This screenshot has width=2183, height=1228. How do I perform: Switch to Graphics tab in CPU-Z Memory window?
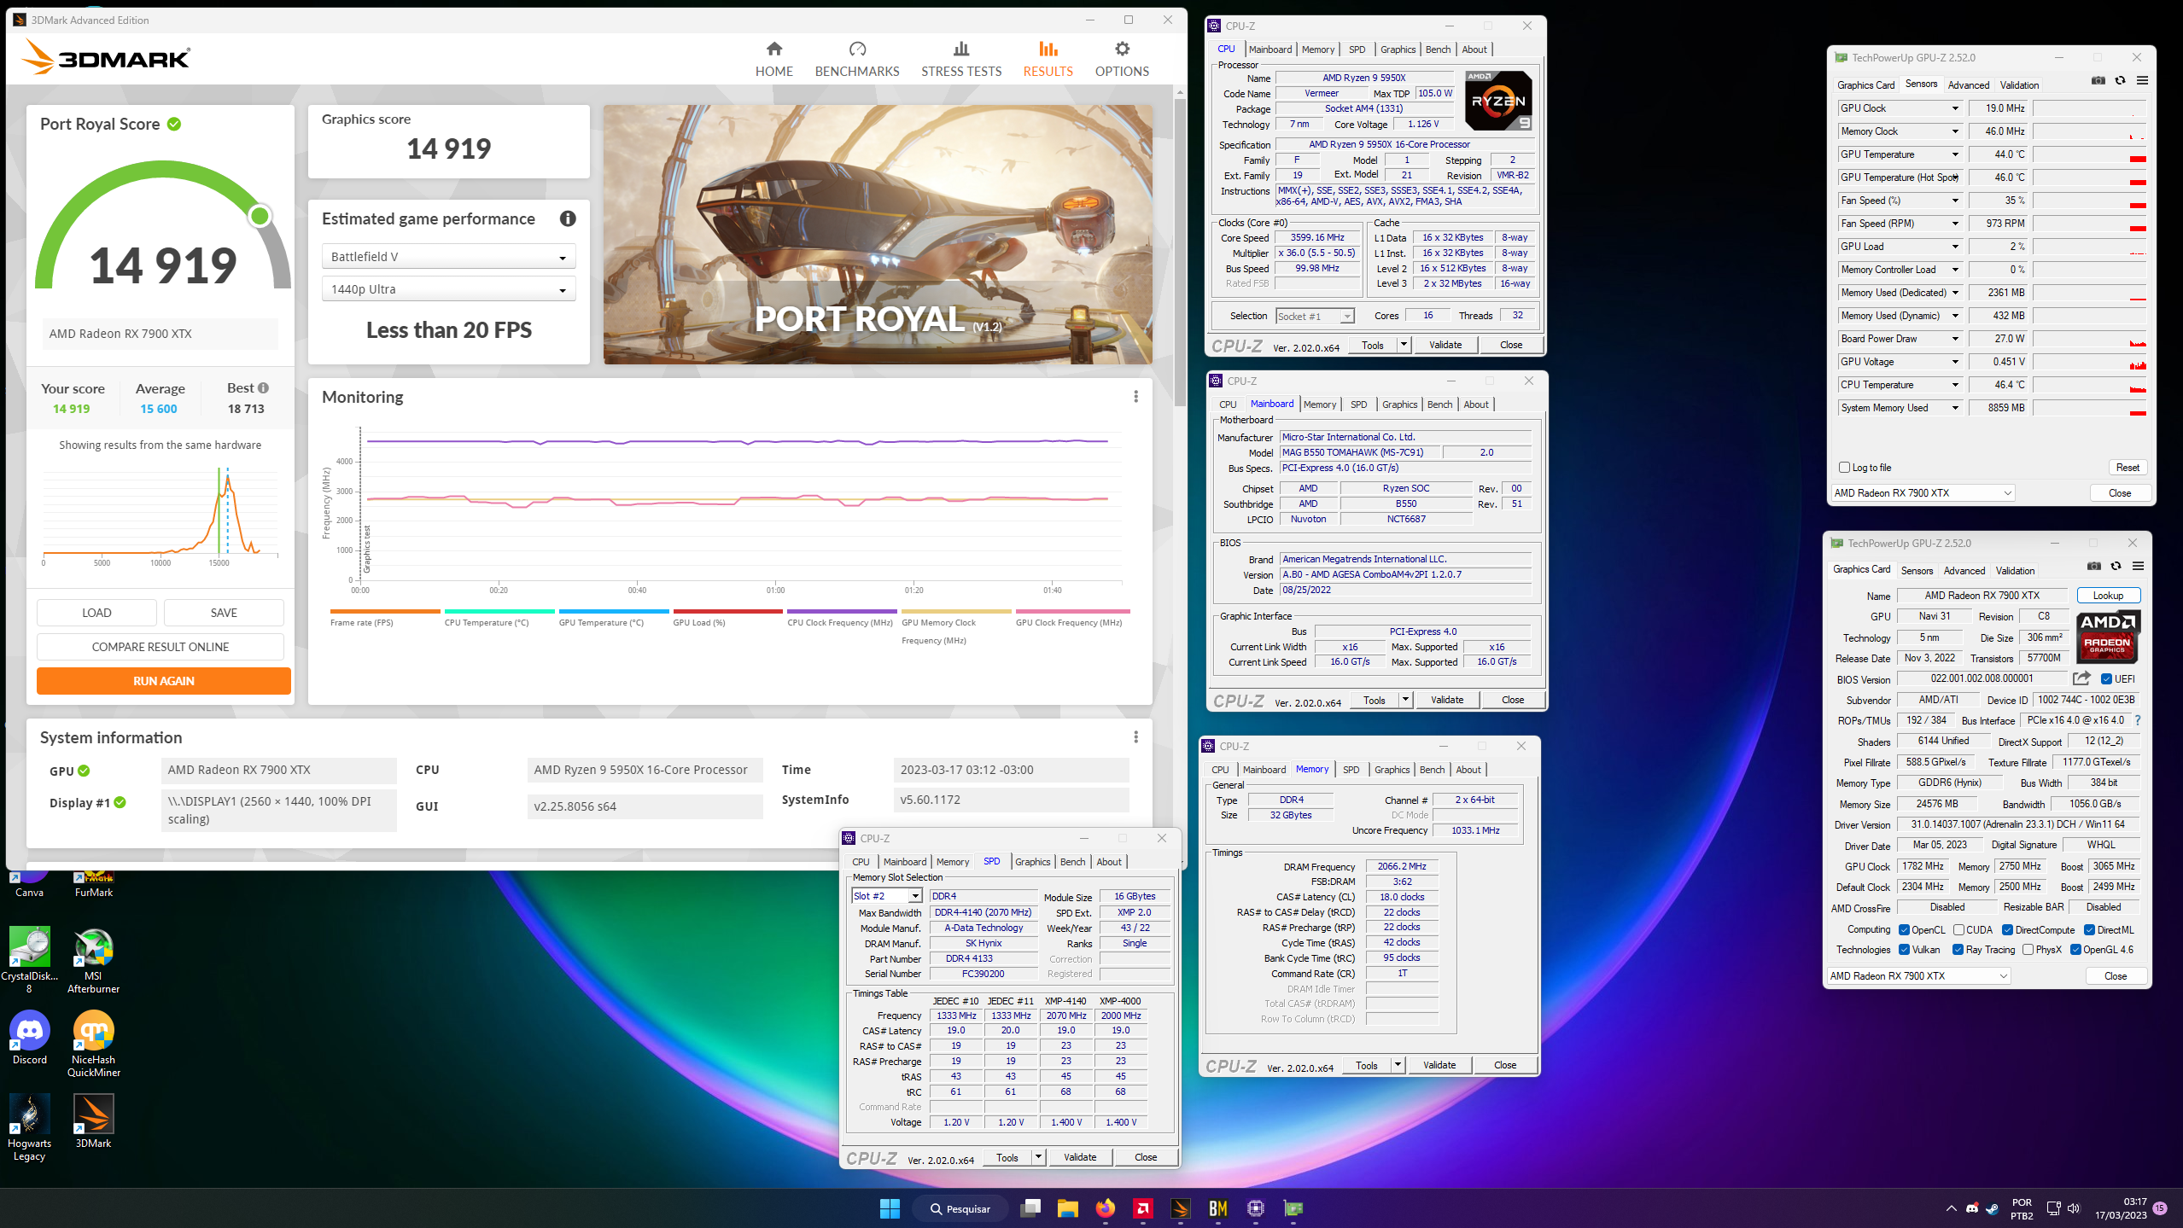(x=1392, y=770)
